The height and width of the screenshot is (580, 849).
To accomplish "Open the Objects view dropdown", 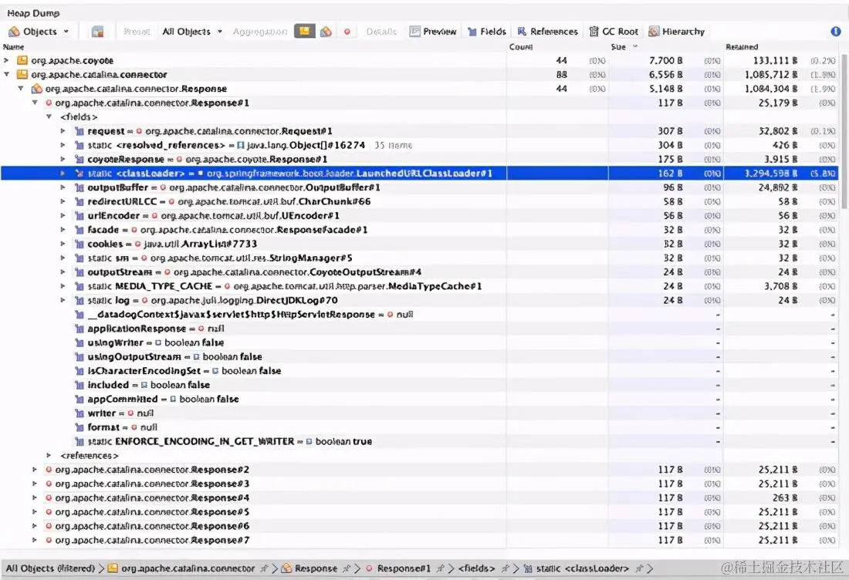I will (x=39, y=32).
